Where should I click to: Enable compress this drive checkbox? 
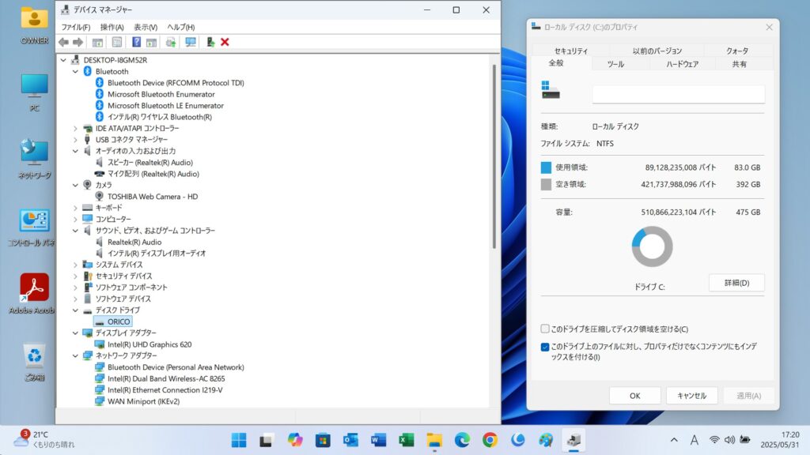[545, 329]
